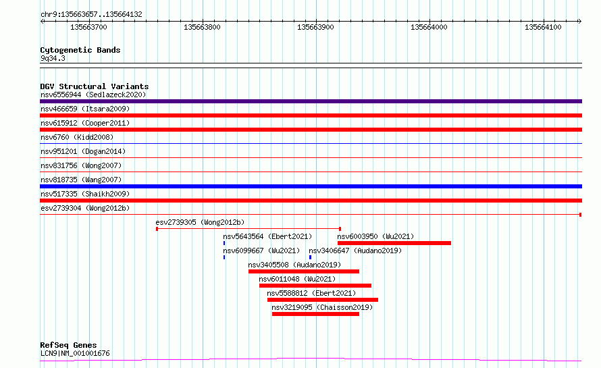This screenshot has height=368, width=601.
Task: Click nsv818735 (Wang2007) label
Action: [81, 180]
